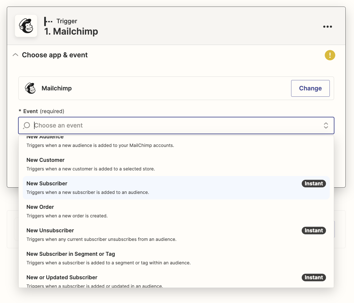
Task: Select the New Unsubscriber event
Action: click(176, 235)
